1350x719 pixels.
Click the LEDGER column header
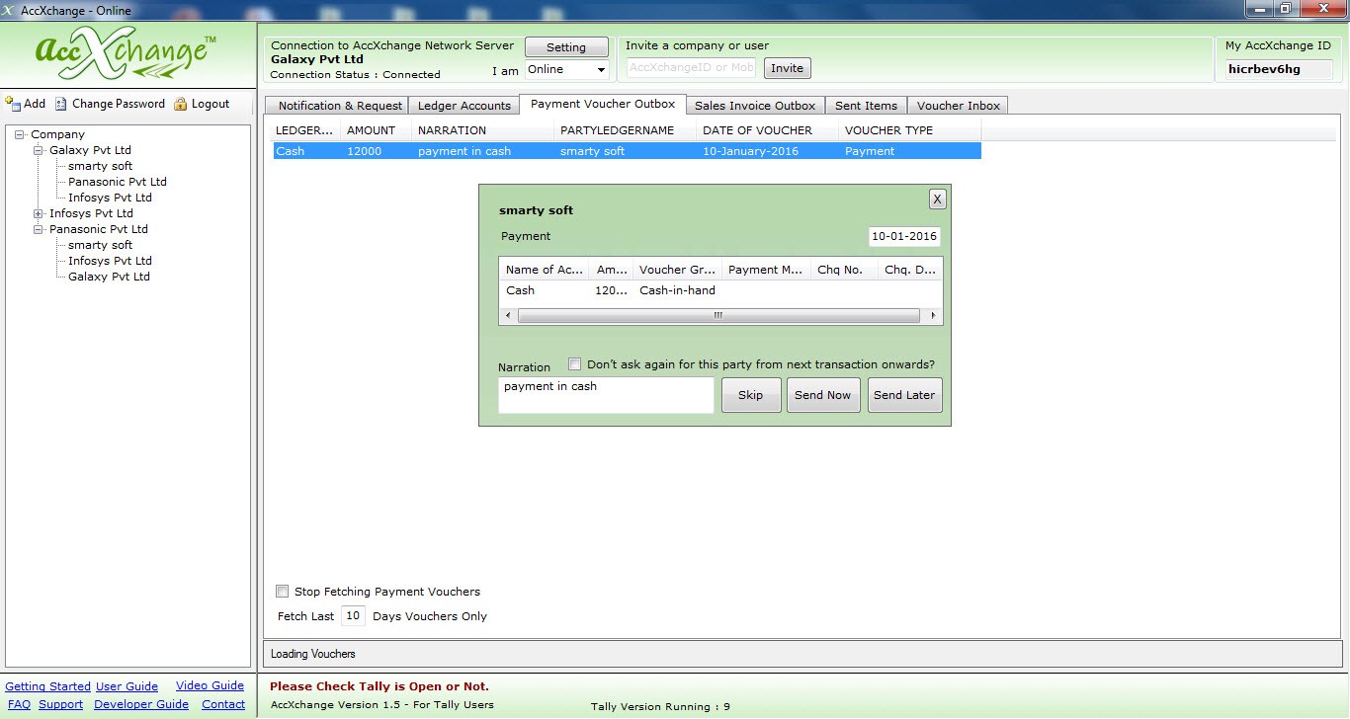305,130
